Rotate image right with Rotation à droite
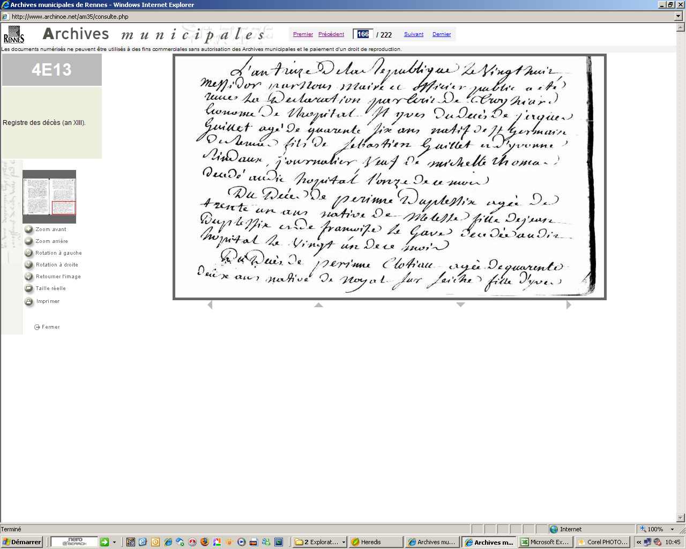 [29, 265]
